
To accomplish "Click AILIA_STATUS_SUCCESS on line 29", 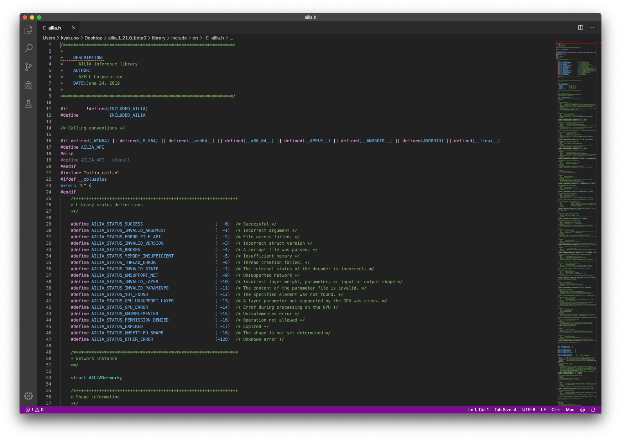I will 117,224.
